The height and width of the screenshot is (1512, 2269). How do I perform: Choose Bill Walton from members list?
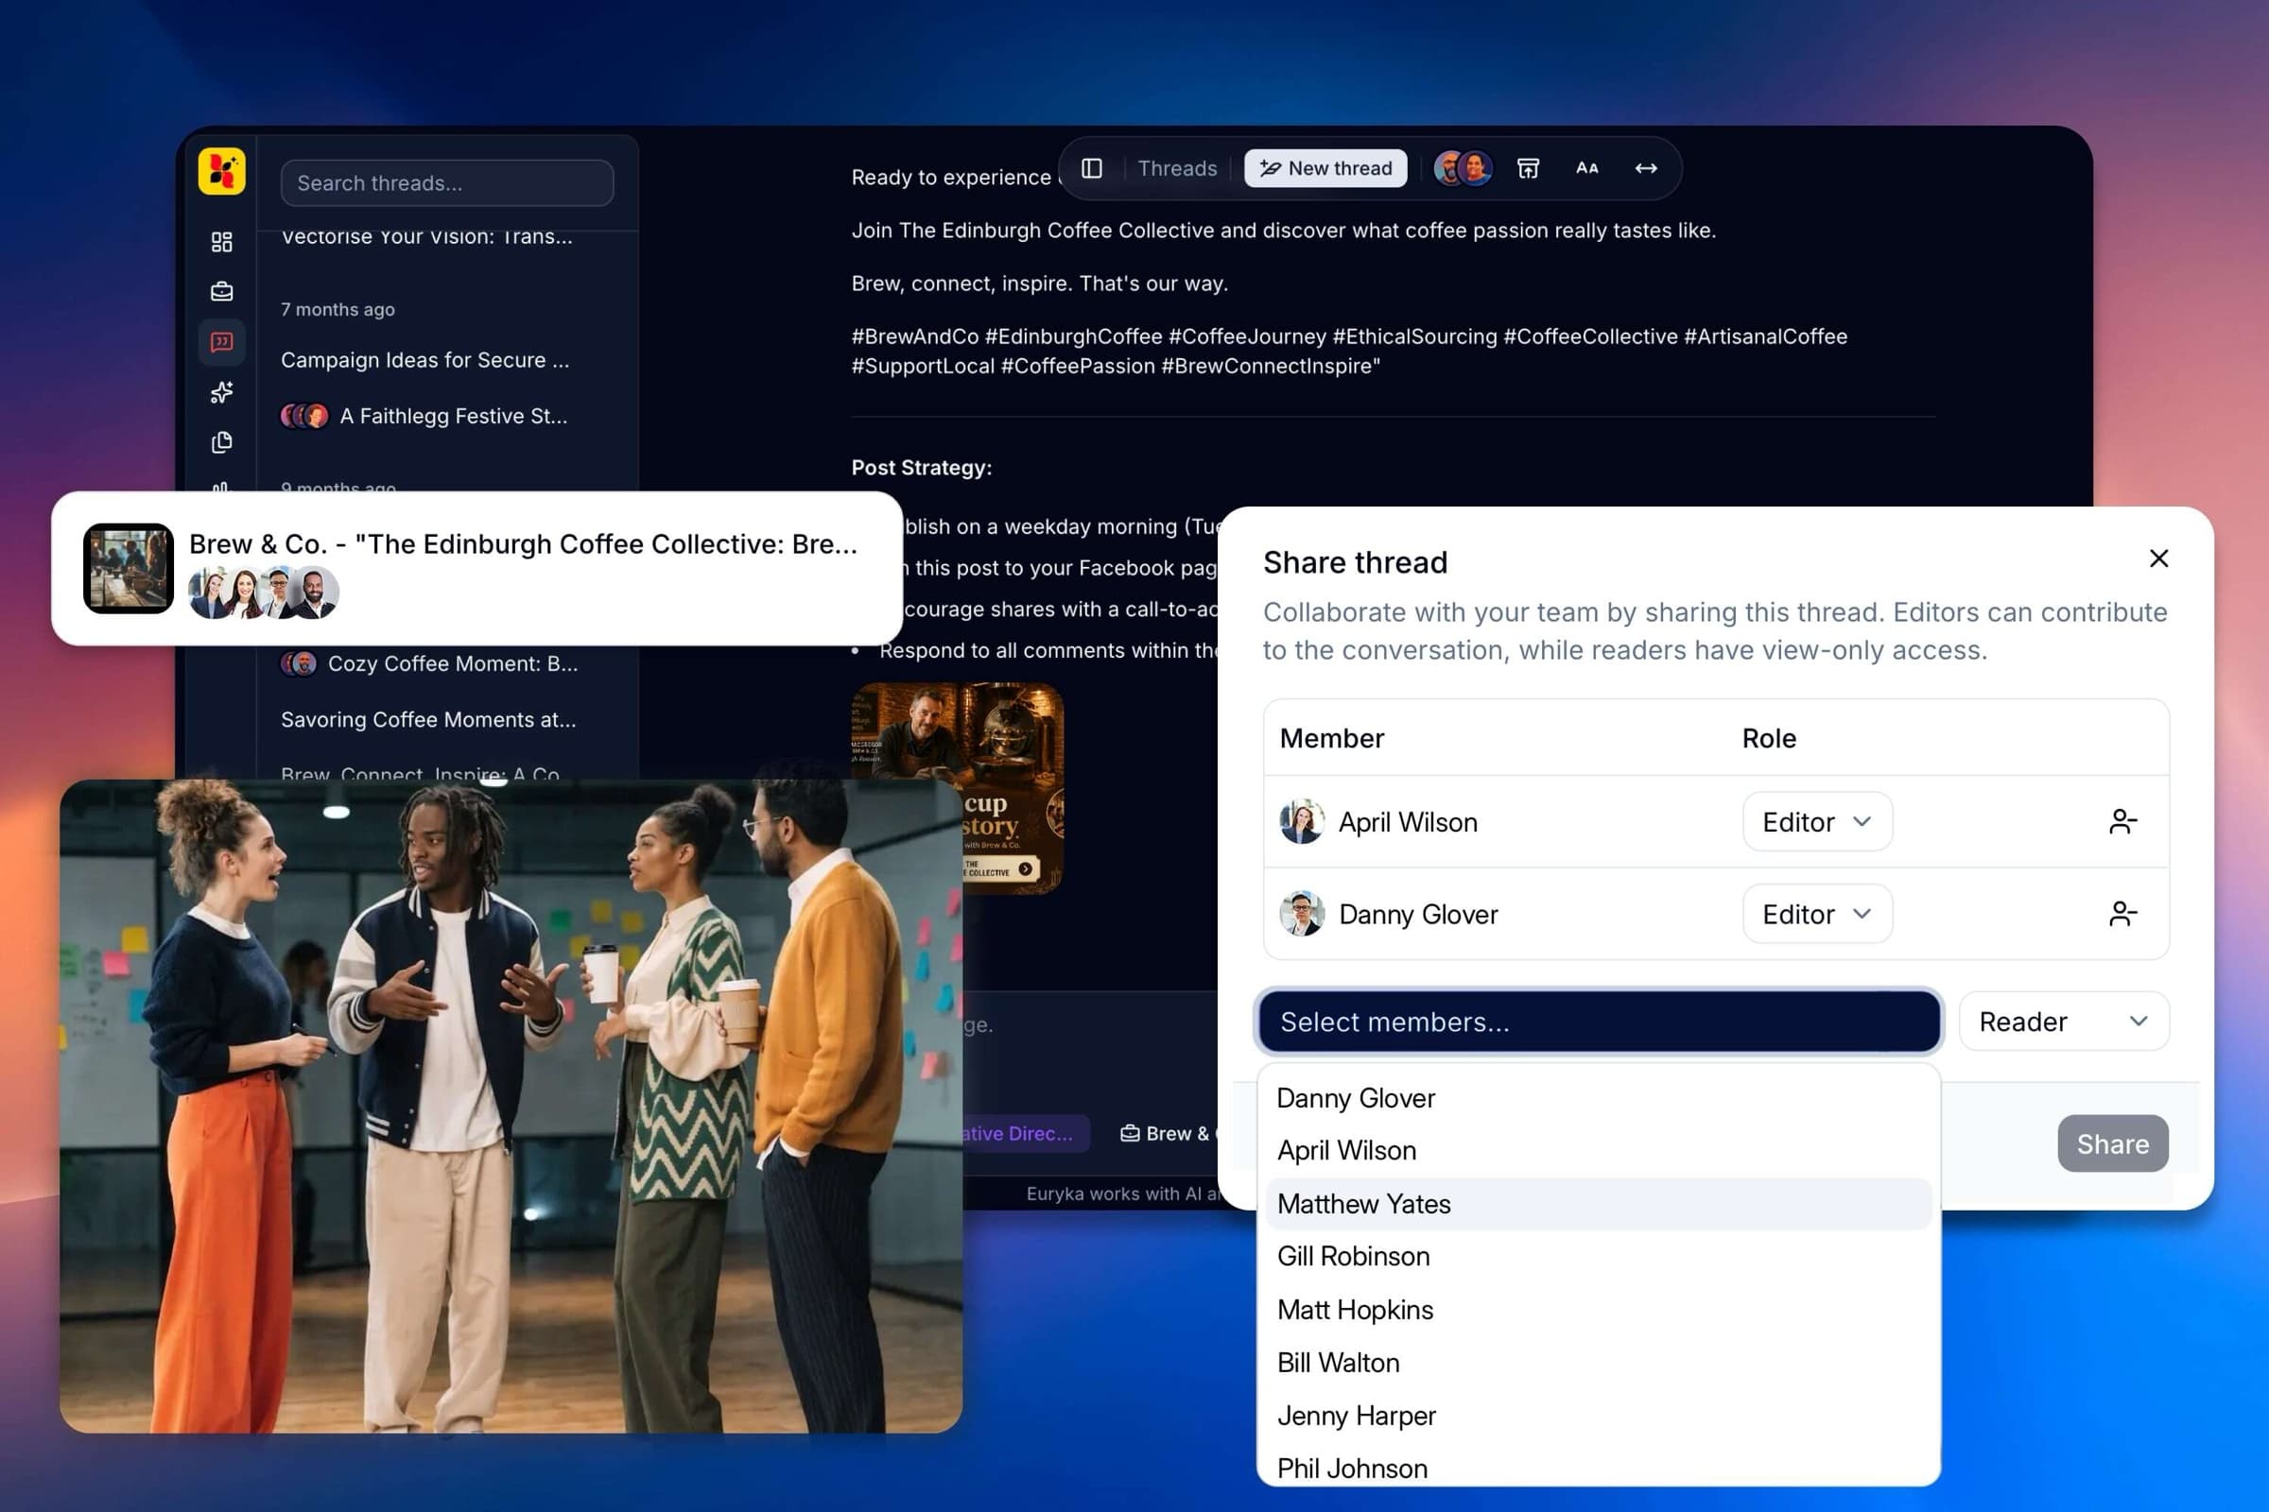[1599, 1363]
